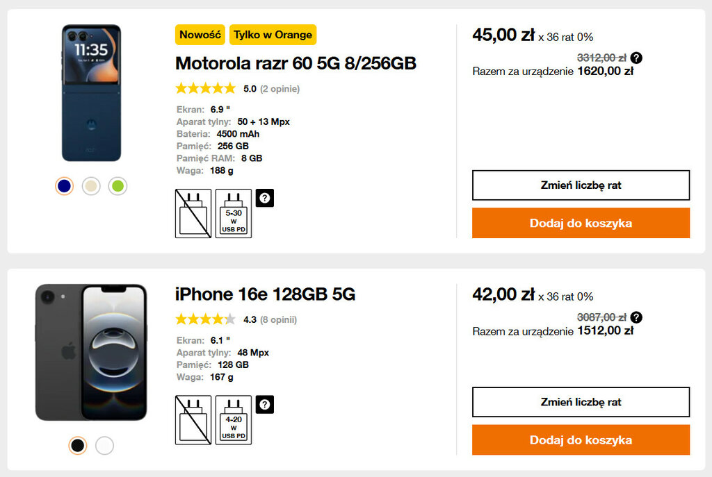Change installment count for iPhone 16e
The height and width of the screenshot is (477, 712).
click(x=581, y=402)
